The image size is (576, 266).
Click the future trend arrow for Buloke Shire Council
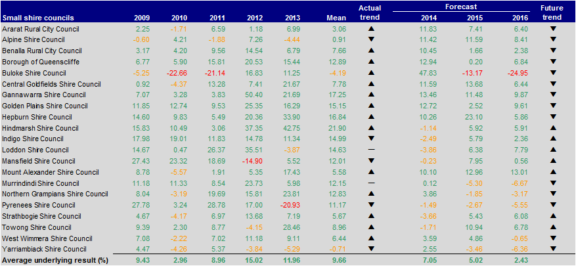pos(552,72)
